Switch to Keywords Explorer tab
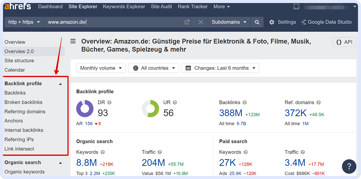 click(124, 7)
